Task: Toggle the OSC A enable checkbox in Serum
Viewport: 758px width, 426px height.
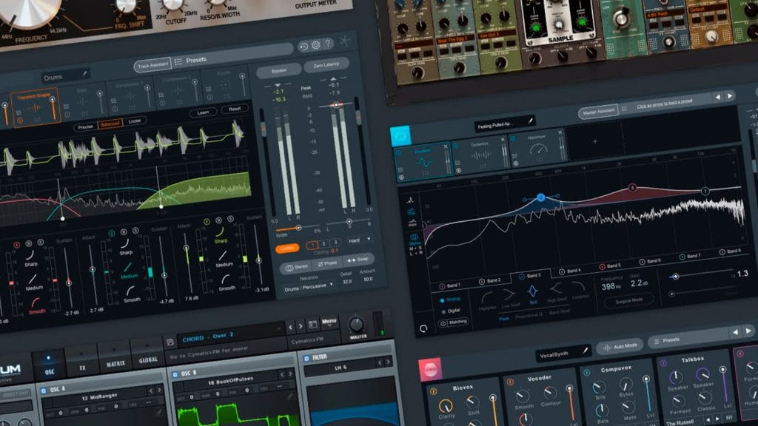Action: click(x=44, y=390)
